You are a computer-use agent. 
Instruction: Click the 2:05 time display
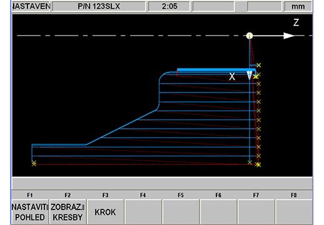[x=169, y=6]
